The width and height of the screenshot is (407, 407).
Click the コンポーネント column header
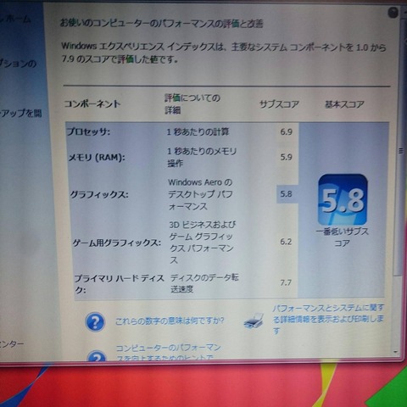click(92, 103)
